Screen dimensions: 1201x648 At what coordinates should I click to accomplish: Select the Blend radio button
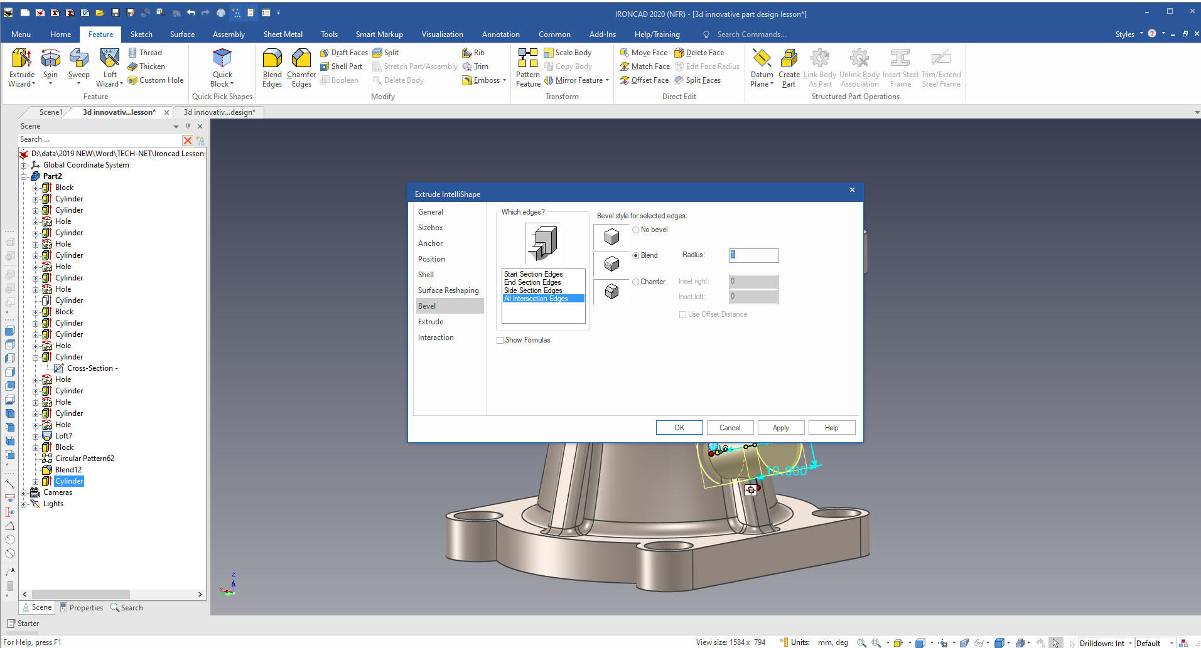pos(636,256)
